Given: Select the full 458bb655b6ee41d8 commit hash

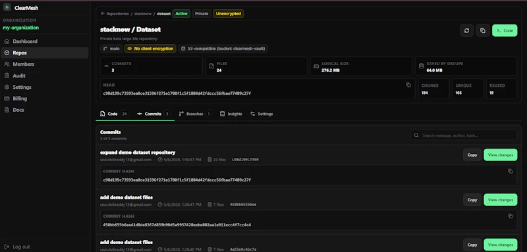Looking at the screenshot, I should point(177,225).
